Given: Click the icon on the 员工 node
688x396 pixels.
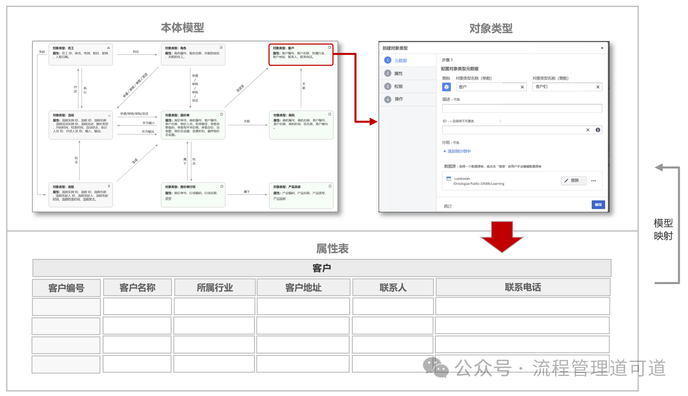Looking at the screenshot, I should coord(108,48).
